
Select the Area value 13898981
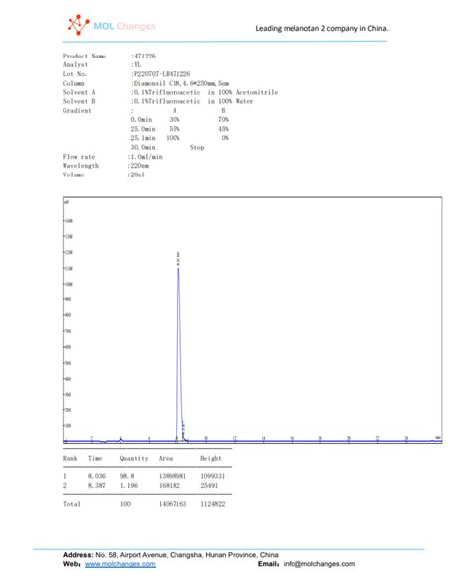(x=173, y=476)
